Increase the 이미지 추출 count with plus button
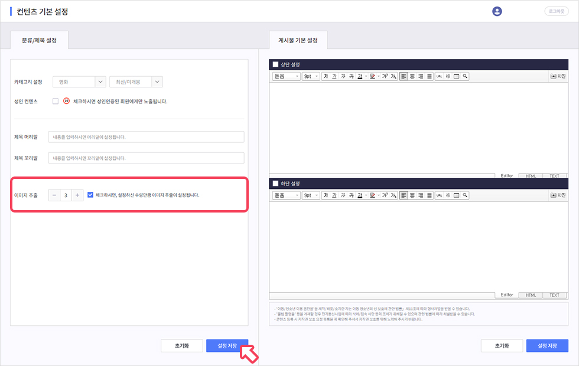The width and height of the screenshot is (579, 366). pos(77,195)
